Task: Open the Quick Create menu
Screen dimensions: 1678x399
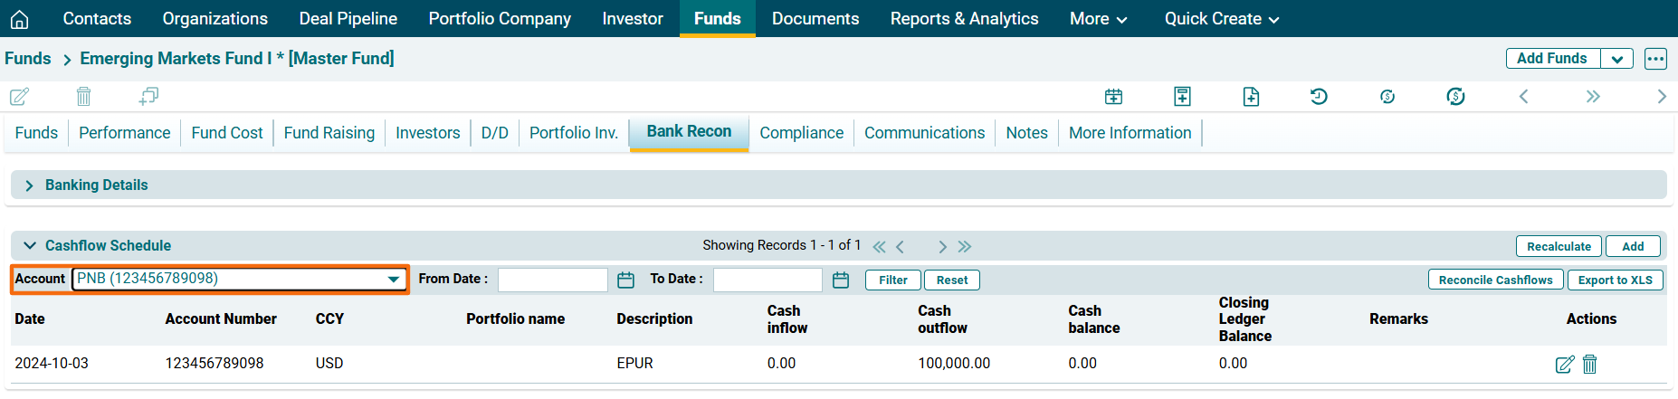Action: point(1221,19)
